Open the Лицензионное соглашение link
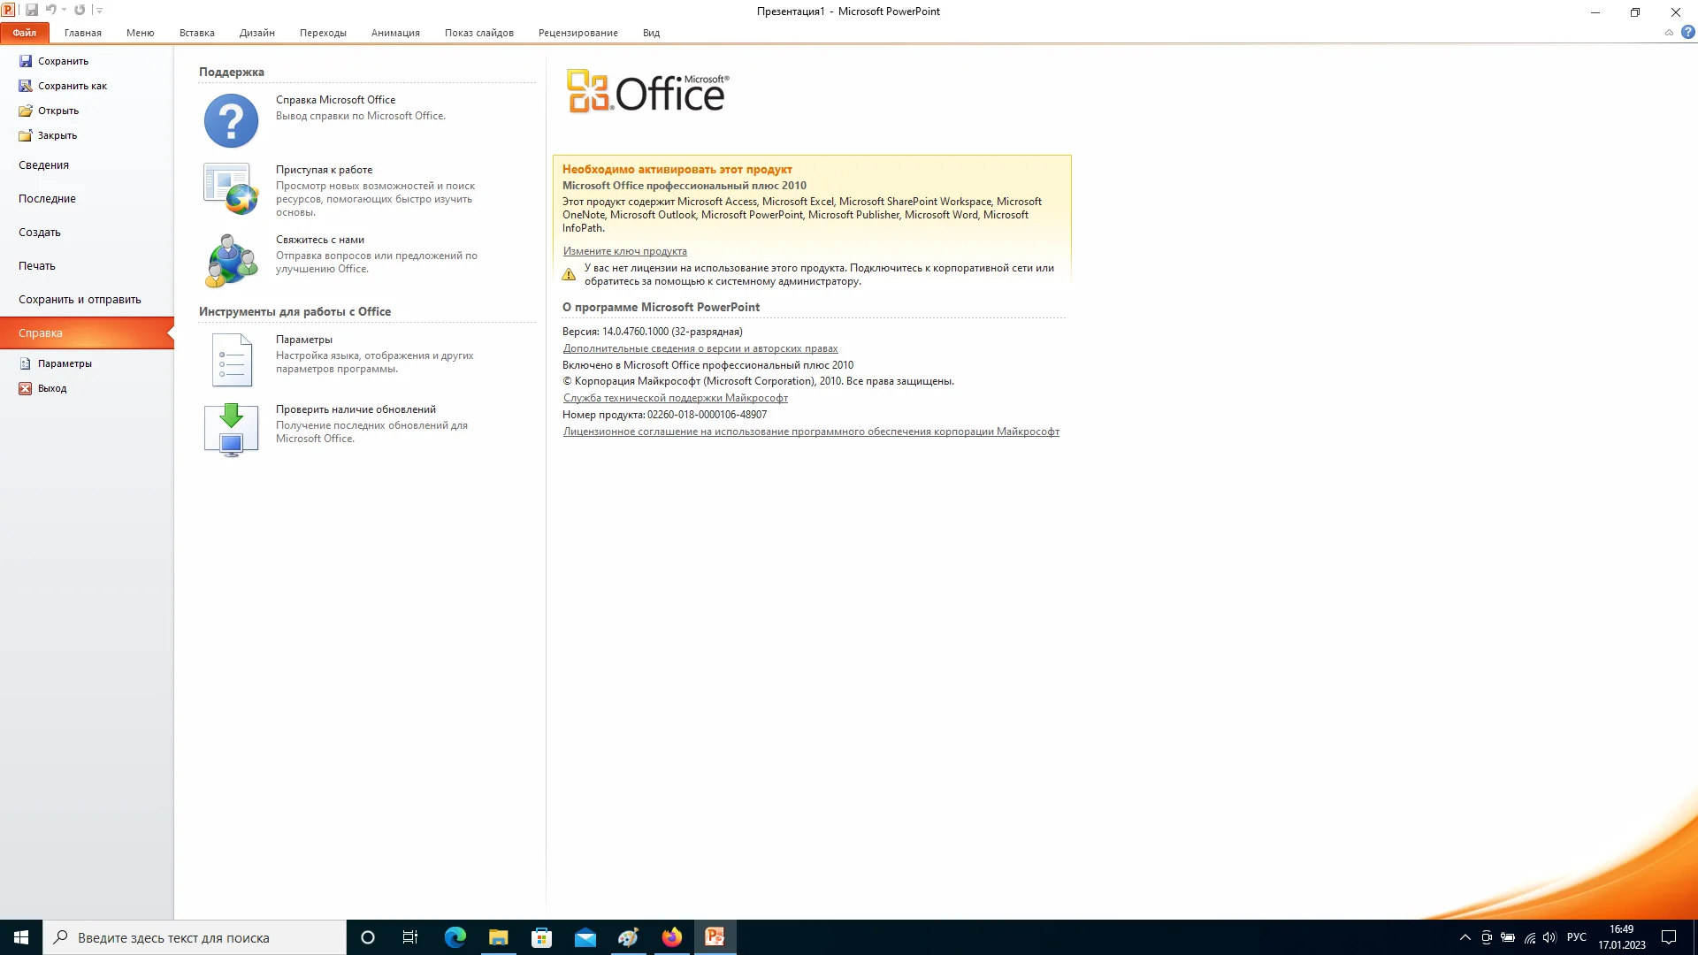1698x955 pixels. tap(811, 432)
